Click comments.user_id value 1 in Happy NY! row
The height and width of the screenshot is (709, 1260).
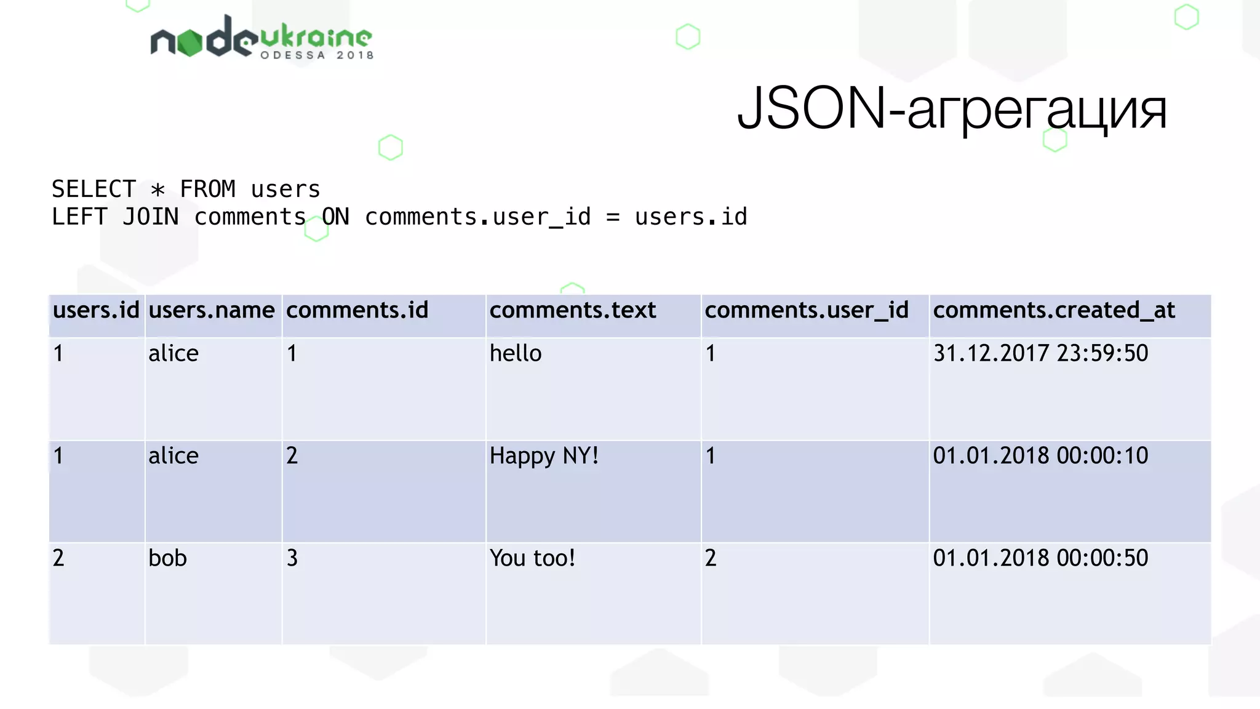[x=815, y=491]
